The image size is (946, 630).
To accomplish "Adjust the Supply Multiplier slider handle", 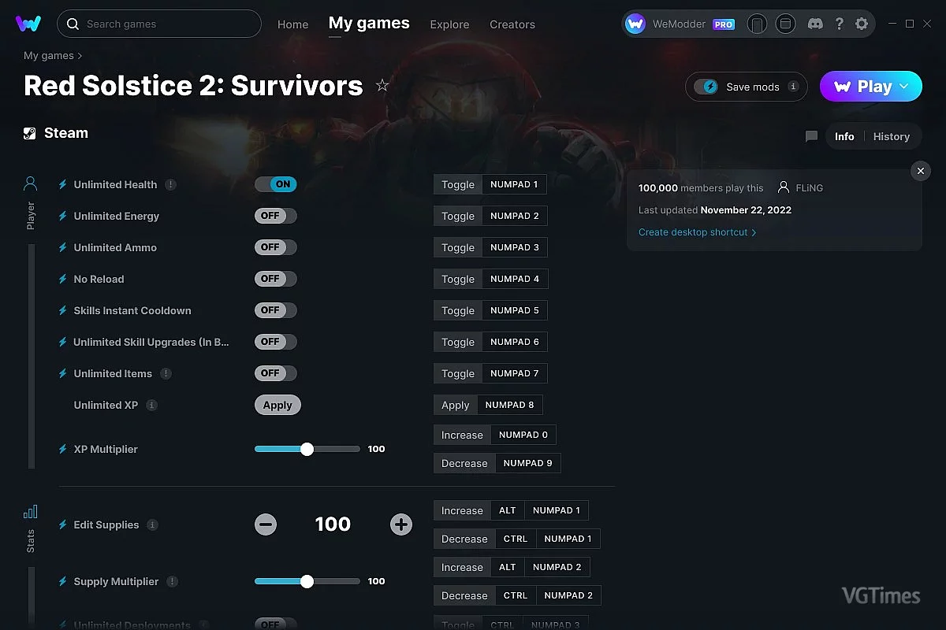I will 307,581.
